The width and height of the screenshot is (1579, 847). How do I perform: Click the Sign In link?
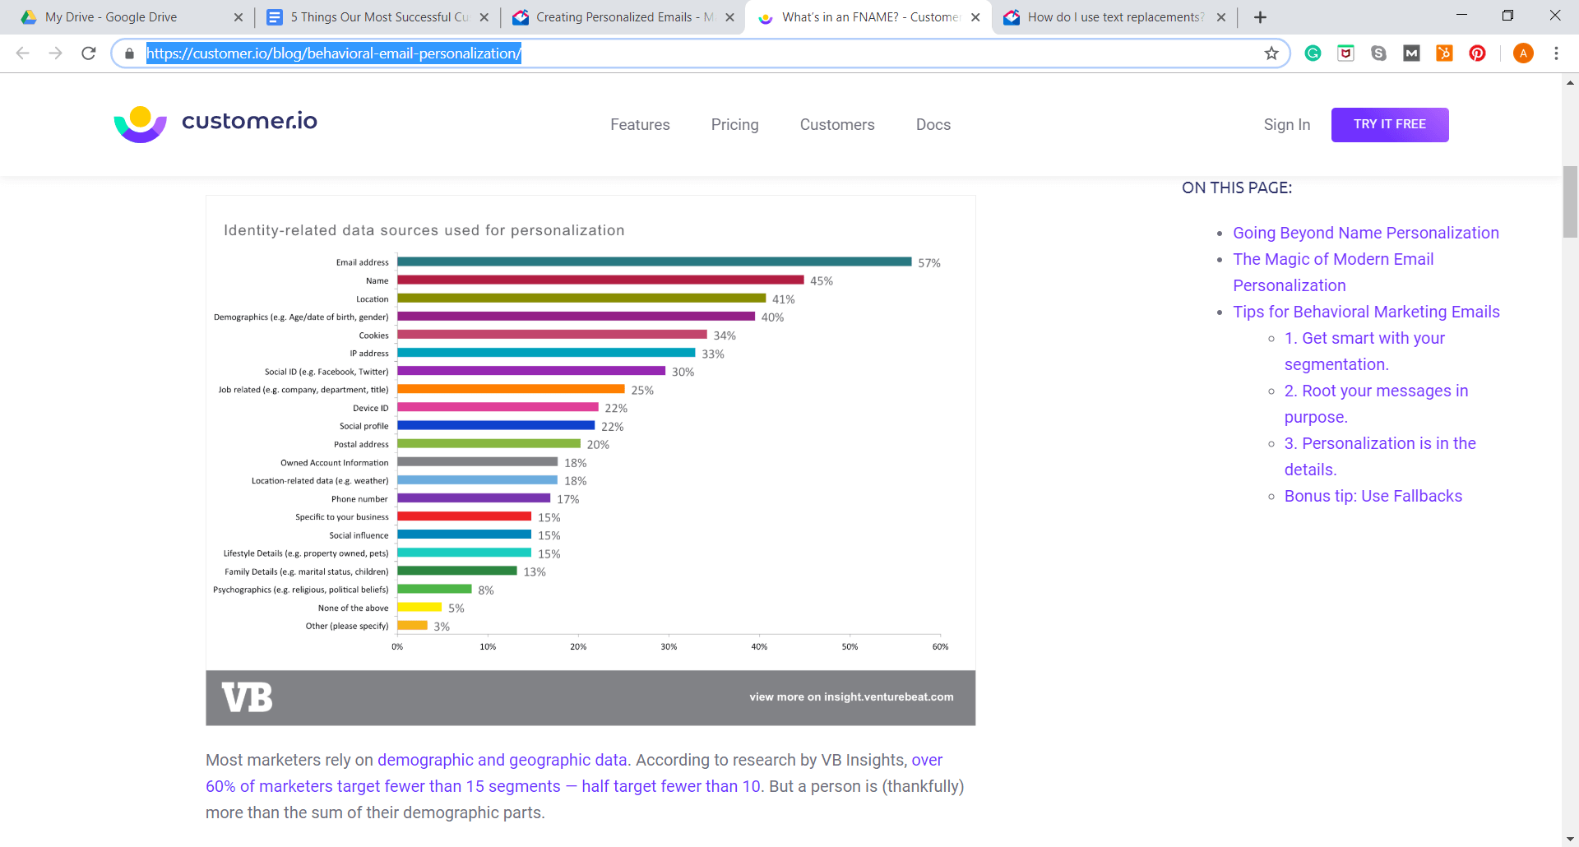pyautogui.click(x=1287, y=125)
